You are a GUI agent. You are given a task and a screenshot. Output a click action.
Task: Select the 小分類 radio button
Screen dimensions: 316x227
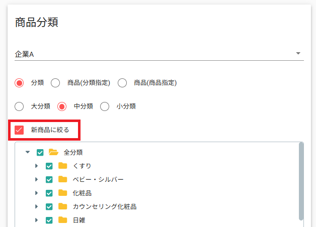pyautogui.click(x=105, y=106)
